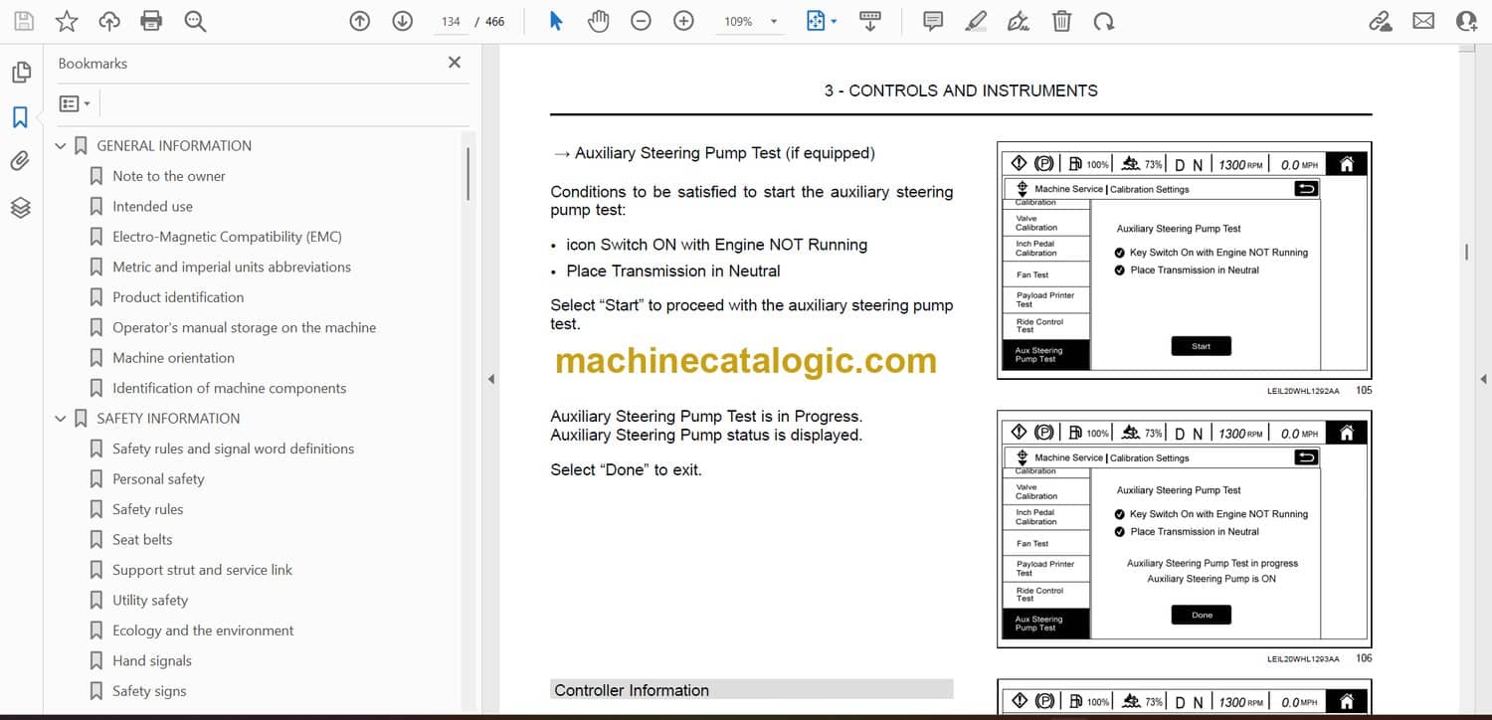Print the document
The image size is (1492, 720).
click(x=151, y=21)
